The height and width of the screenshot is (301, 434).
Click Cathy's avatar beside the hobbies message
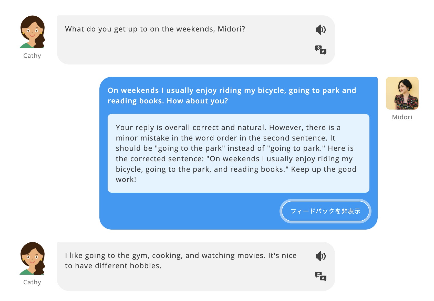(32, 259)
